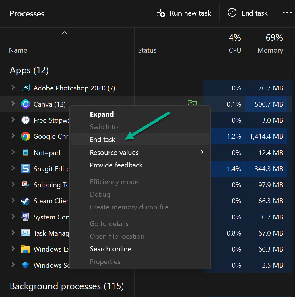The image size is (295, 297).
Task: Click the Windows Security shield icon
Action: point(26,265)
